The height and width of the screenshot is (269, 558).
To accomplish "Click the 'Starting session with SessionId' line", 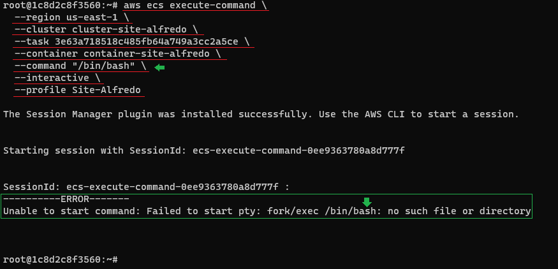I will pyautogui.click(x=204, y=150).
